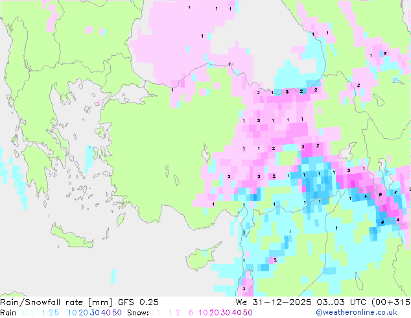Click the "(00+315" forecast offset text
The height and width of the screenshot is (318, 411).
click(392, 302)
